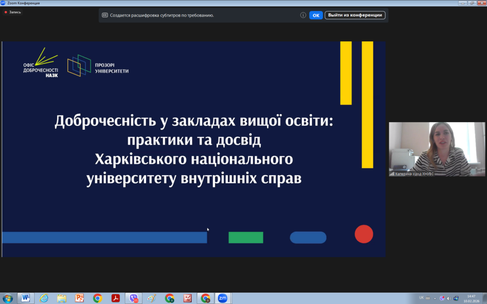
Task: Launch Internet Explorer from the taskbar
Action: 44,298
